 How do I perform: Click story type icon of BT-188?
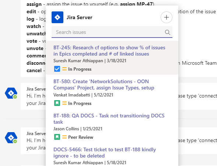click(x=57, y=137)
